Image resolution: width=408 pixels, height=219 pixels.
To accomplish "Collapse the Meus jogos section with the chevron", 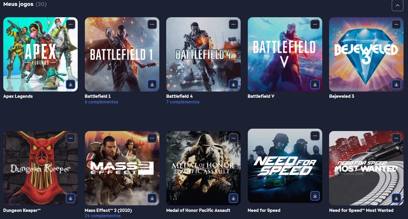I will click(398, 5).
